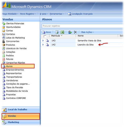This screenshot has width=125, height=127.
Task: Click the Representantes entity icon
Action: pos(4,73)
